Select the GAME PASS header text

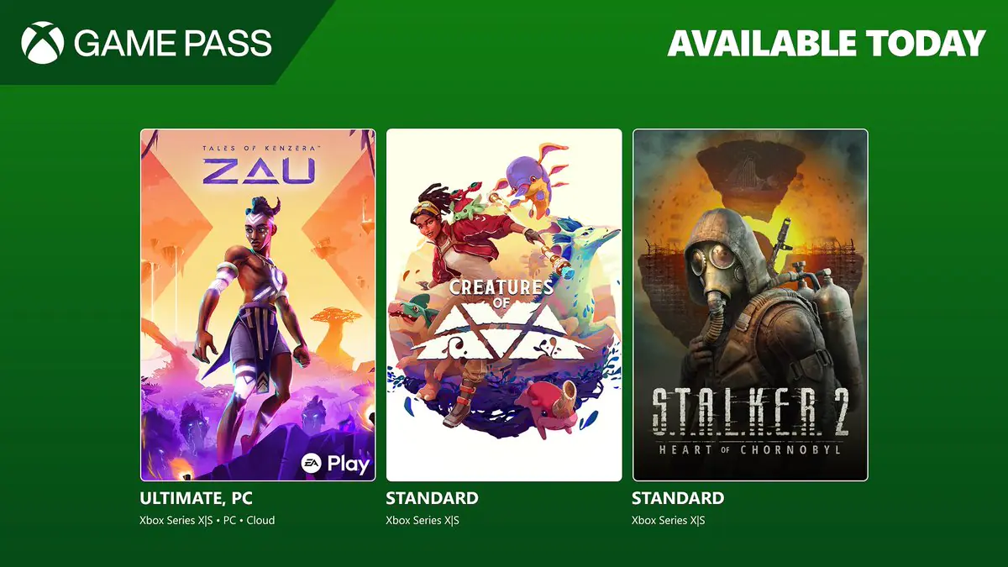point(172,42)
